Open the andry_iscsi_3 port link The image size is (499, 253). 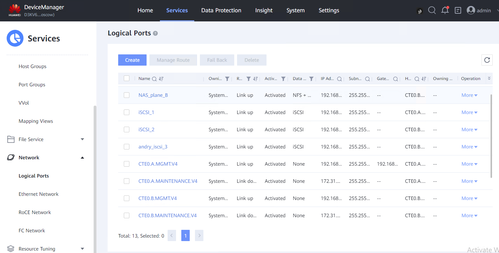[153, 147]
